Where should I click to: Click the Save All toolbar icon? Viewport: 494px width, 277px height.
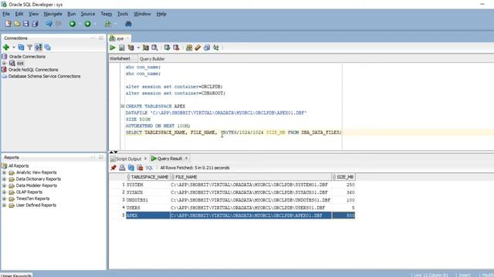[x=35, y=24]
